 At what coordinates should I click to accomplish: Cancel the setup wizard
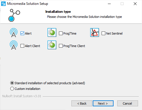[127, 103]
